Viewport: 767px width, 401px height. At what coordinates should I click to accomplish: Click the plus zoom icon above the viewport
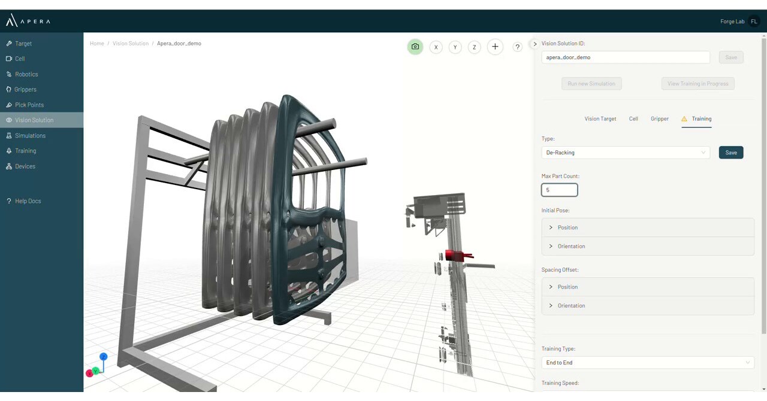coord(494,46)
